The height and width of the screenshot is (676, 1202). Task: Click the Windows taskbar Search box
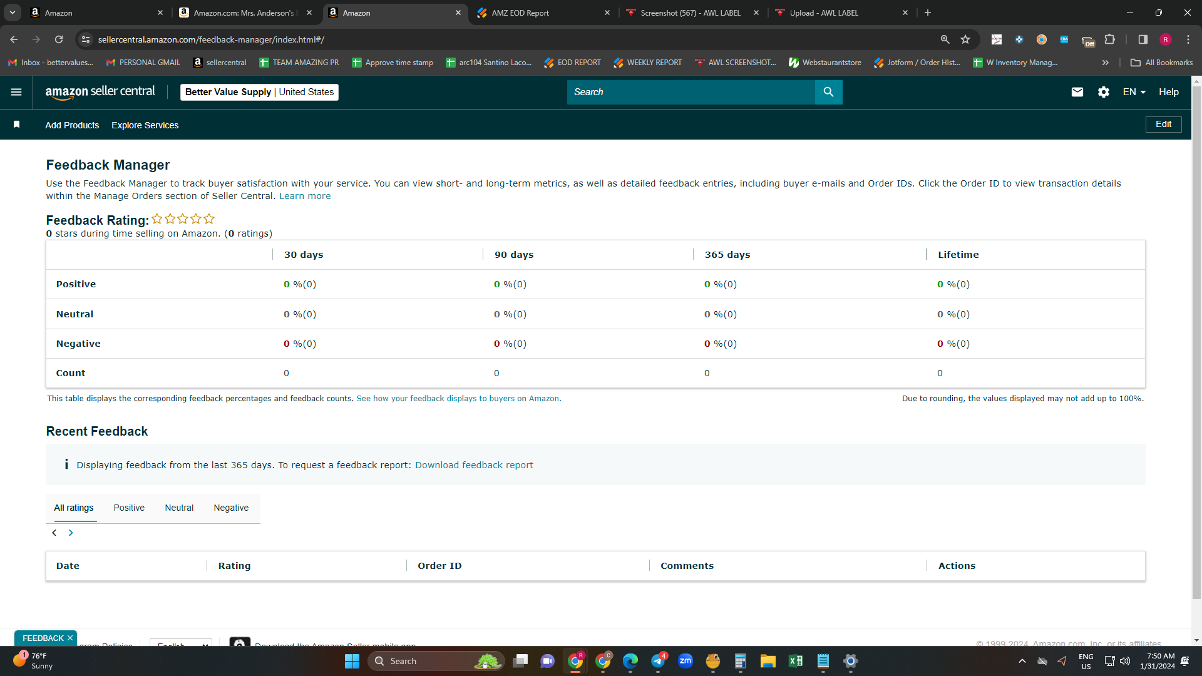436,661
